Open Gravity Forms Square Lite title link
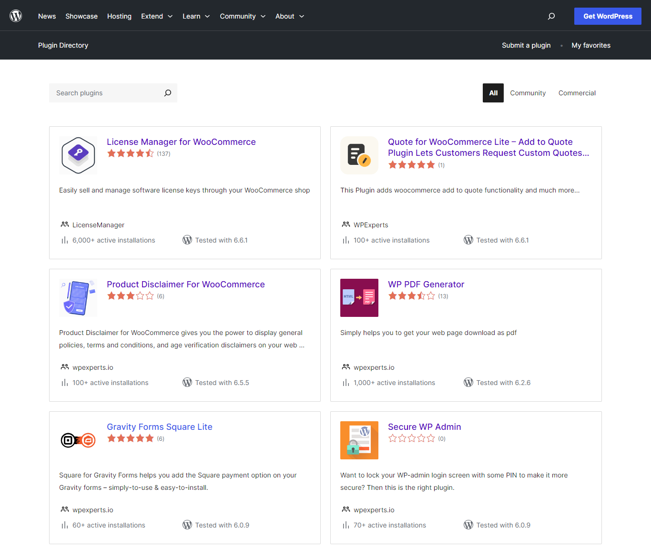The width and height of the screenshot is (651, 548). pyautogui.click(x=160, y=427)
